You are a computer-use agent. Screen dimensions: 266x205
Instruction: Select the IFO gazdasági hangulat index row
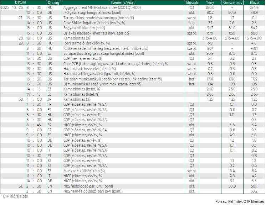pos(92,12)
